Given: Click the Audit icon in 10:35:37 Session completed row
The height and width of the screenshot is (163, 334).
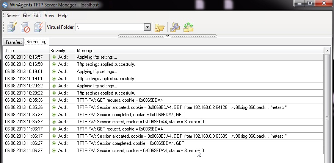Looking at the screenshot, I should (54, 115).
